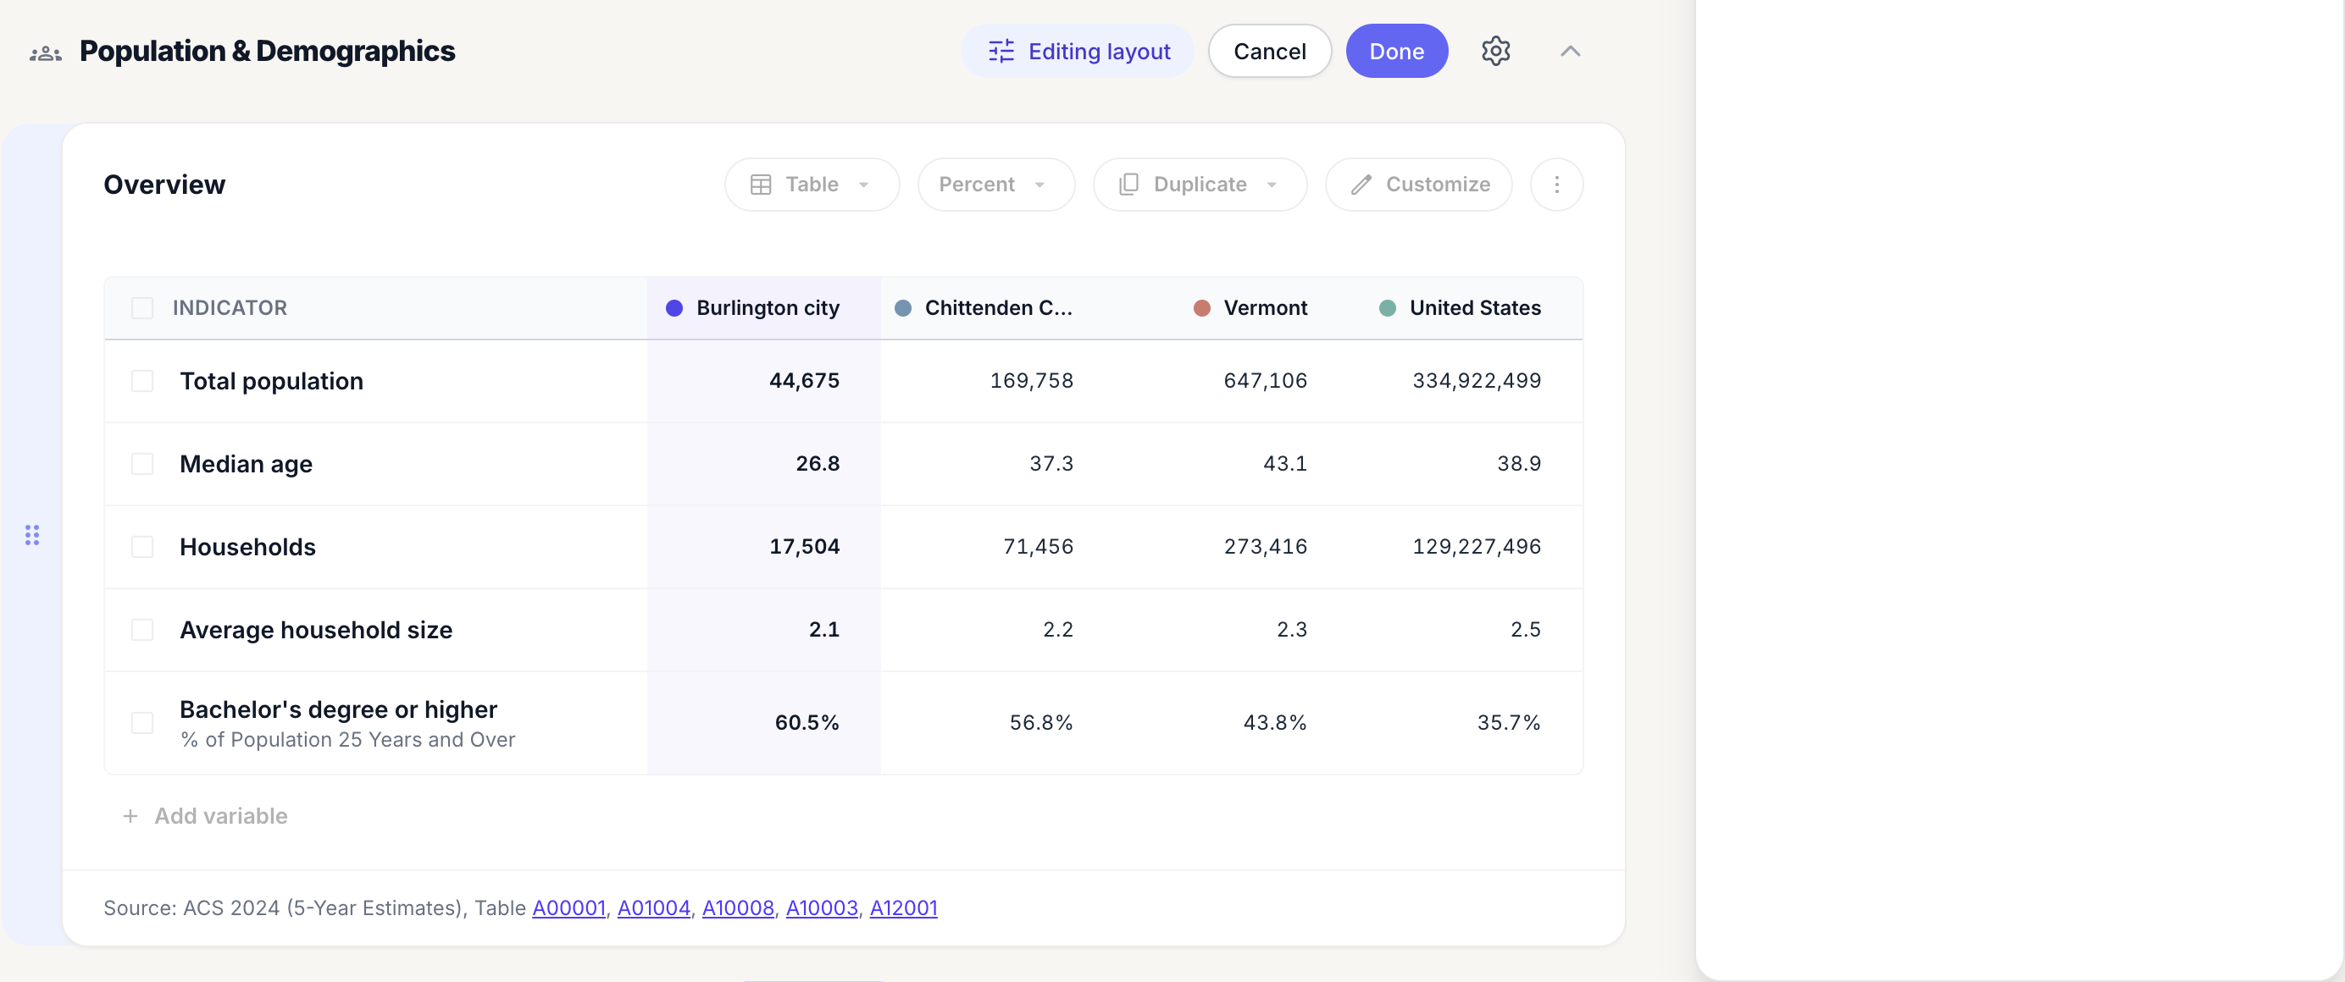
Task: Click the Population & Demographics people icon
Action: point(46,52)
